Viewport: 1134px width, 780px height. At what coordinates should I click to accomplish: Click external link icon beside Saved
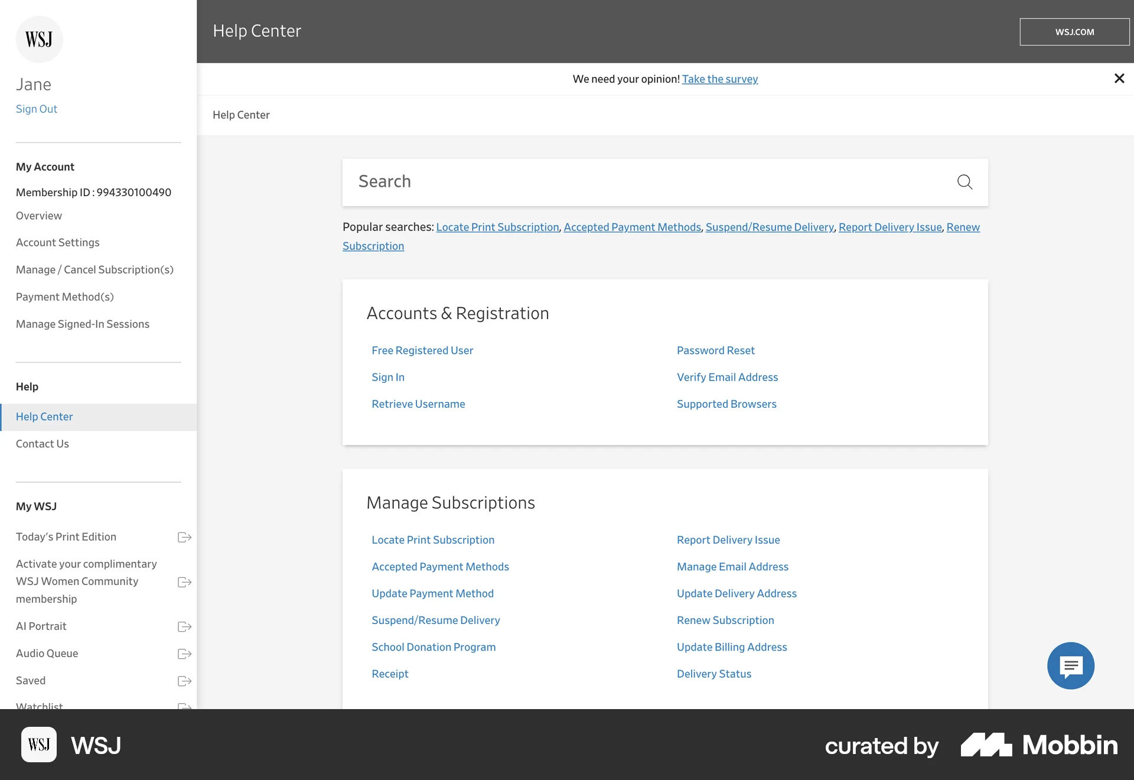[184, 681]
